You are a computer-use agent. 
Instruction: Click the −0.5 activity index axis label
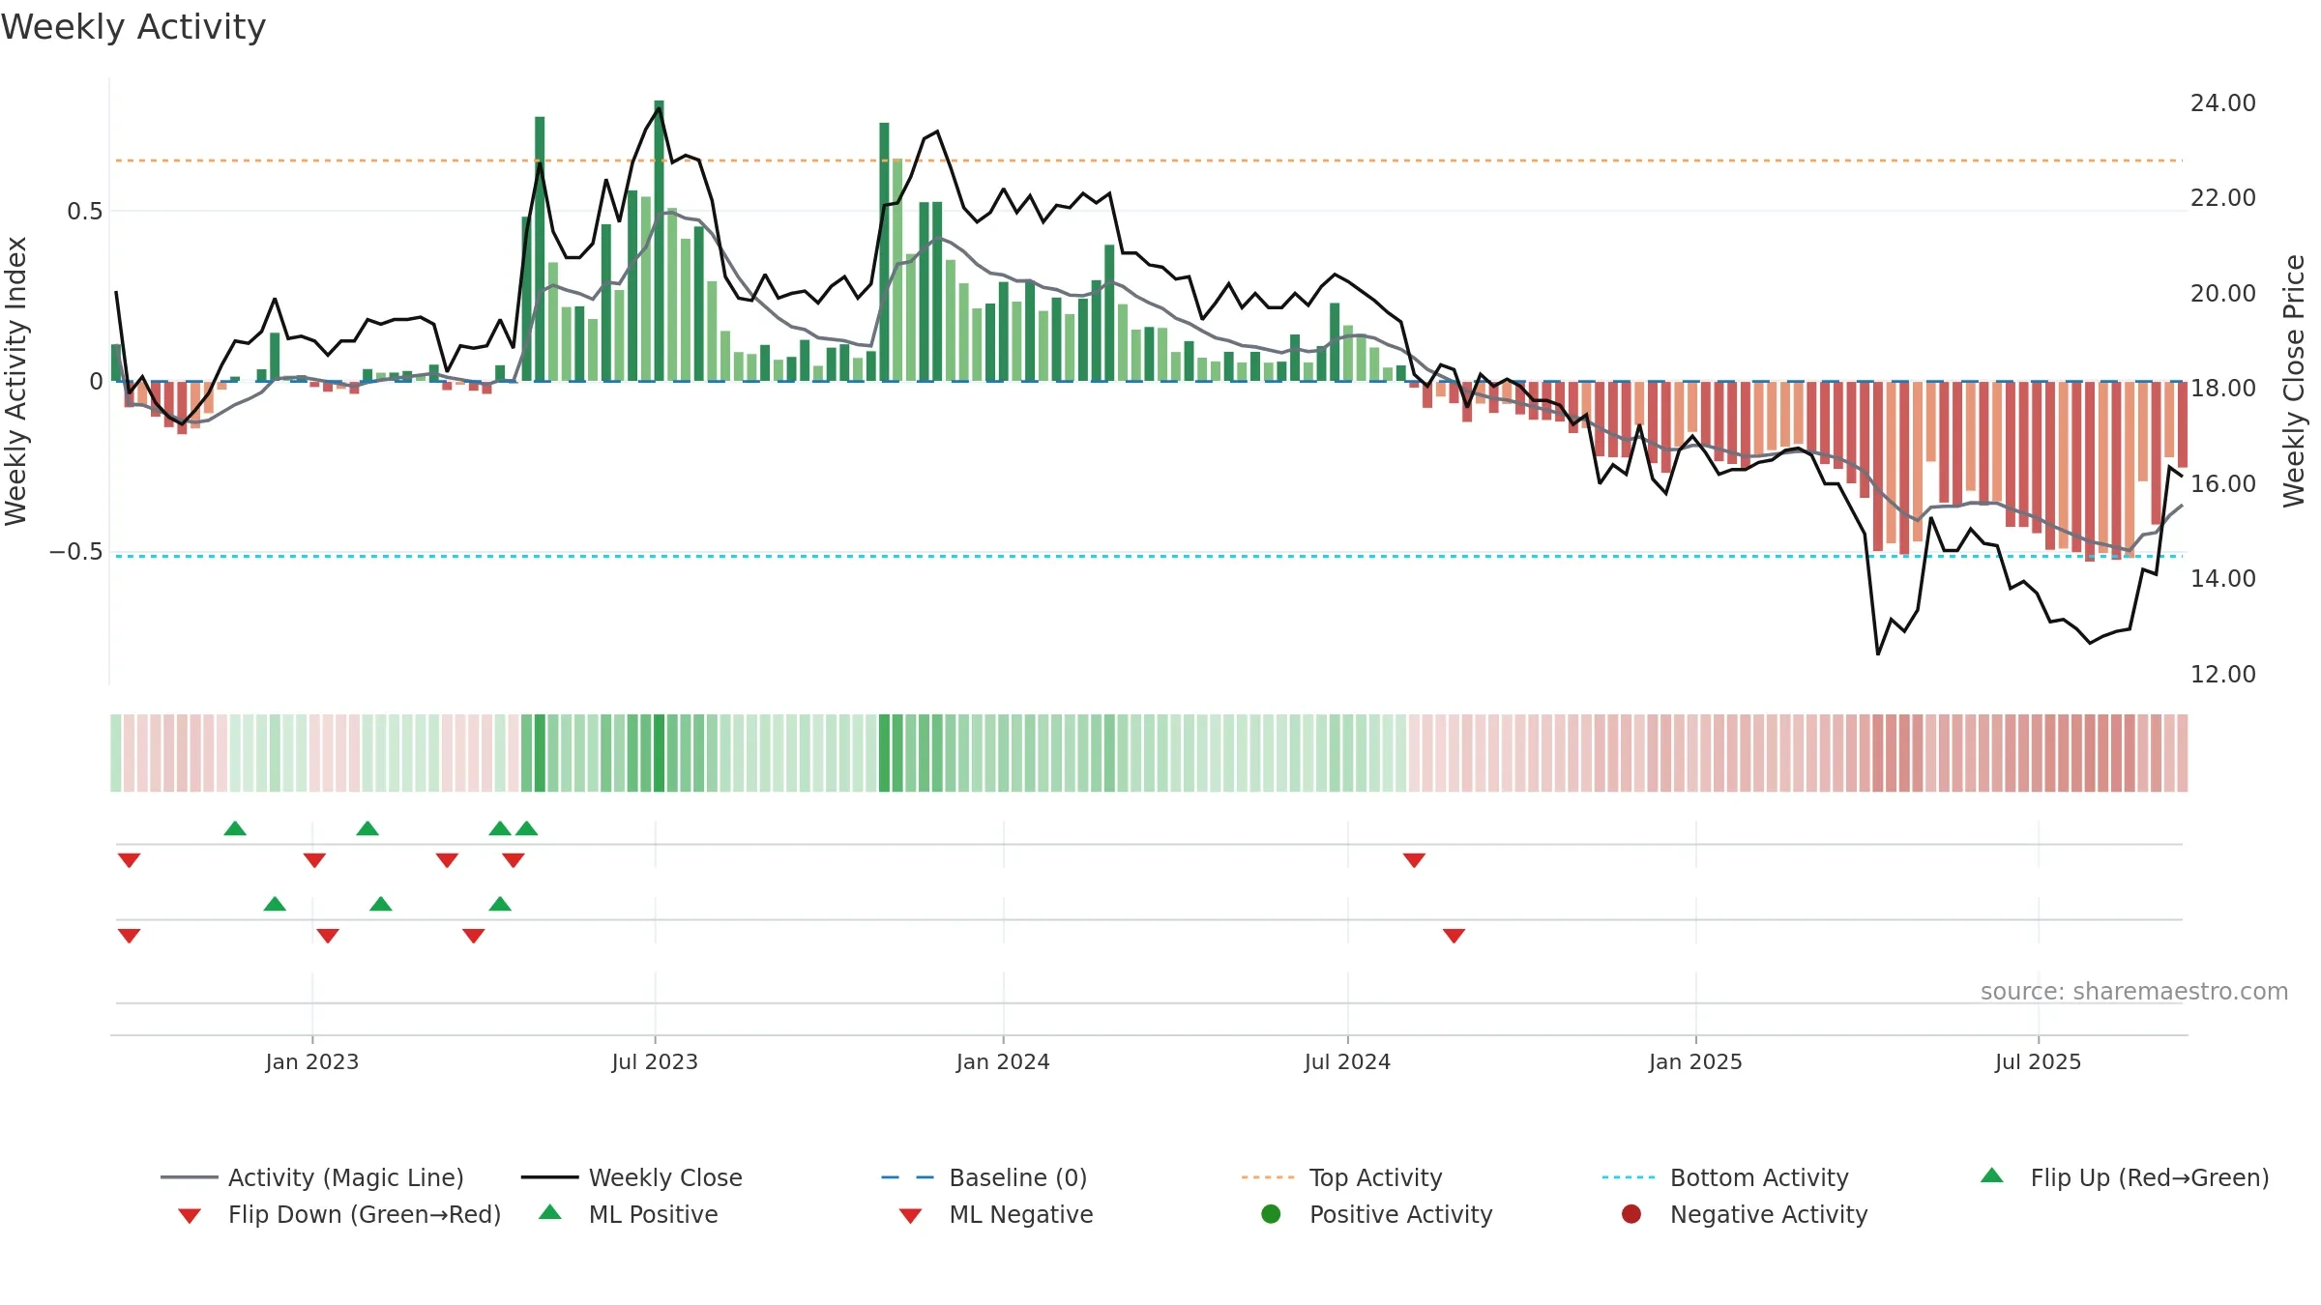(x=75, y=552)
